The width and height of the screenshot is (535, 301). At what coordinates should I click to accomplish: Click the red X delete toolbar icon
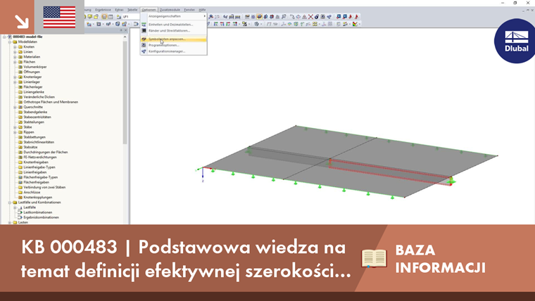tap(310, 16)
